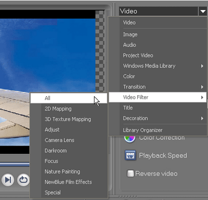The image size is (208, 200).
Task: Select Video in the library menu
Action: pyautogui.click(x=157, y=23)
